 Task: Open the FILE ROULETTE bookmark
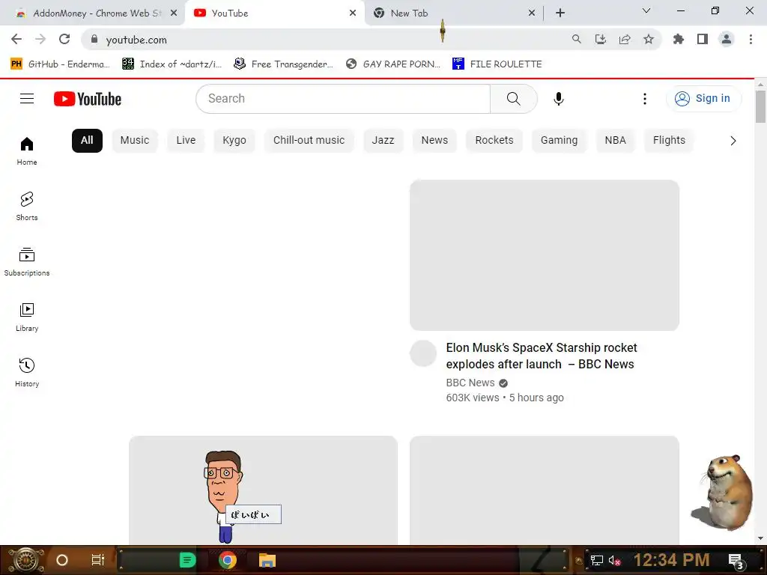pyautogui.click(x=497, y=64)
